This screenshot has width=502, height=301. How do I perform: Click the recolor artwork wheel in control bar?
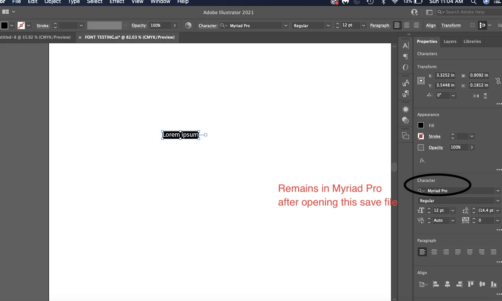tap(188, 25)
